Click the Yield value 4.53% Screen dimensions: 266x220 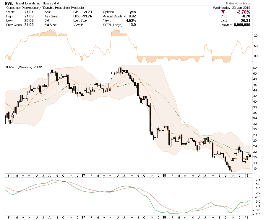click(131, 20)
